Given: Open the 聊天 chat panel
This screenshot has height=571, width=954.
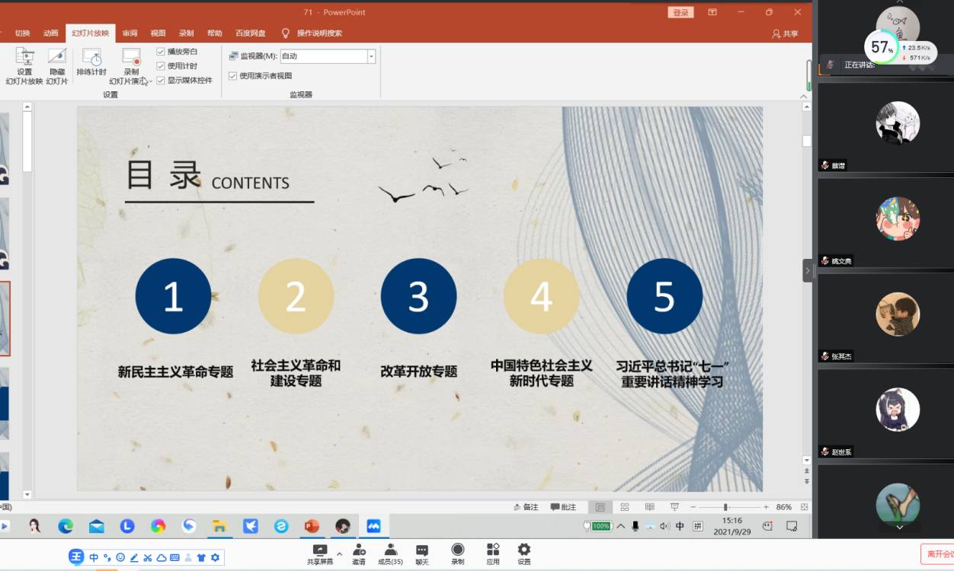Looking at the screenshot, I should [422, 553].
